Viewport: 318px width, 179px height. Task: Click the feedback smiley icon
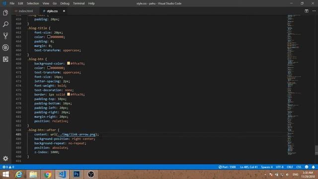point(307,167)
